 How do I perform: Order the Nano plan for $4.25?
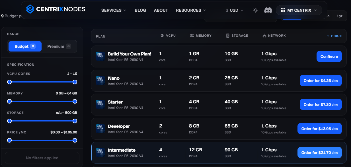pos(321,81)
